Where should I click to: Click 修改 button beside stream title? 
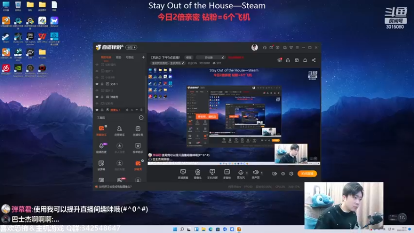[x=189, y=57]
